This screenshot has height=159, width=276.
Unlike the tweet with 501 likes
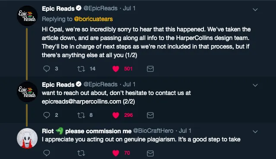(116, 69)
